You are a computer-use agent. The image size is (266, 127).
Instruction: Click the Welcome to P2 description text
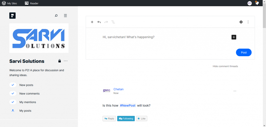coord(37,73)
